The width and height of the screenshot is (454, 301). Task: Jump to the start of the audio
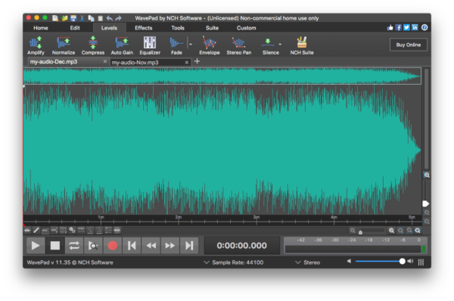coord(132,246)
